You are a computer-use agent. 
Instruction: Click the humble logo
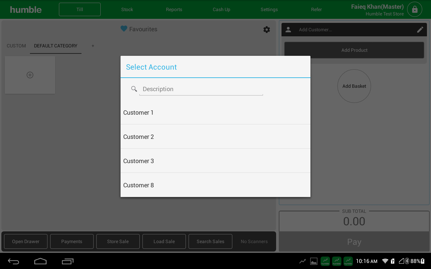[26, 9]
